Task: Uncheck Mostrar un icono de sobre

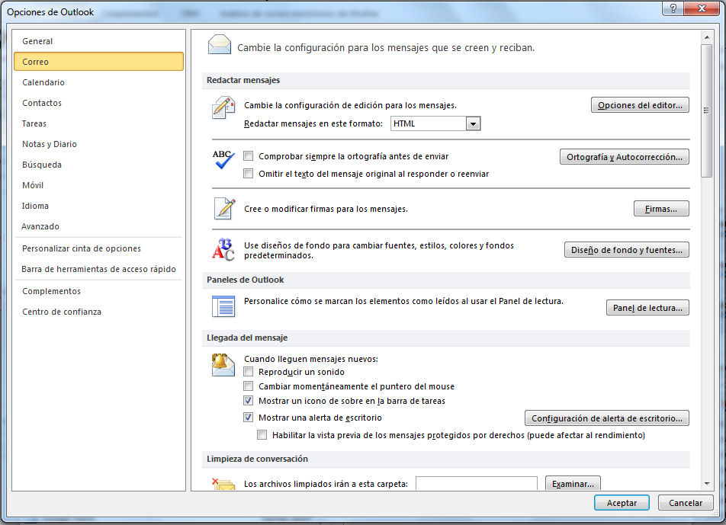Action: [x=249, y=401]
